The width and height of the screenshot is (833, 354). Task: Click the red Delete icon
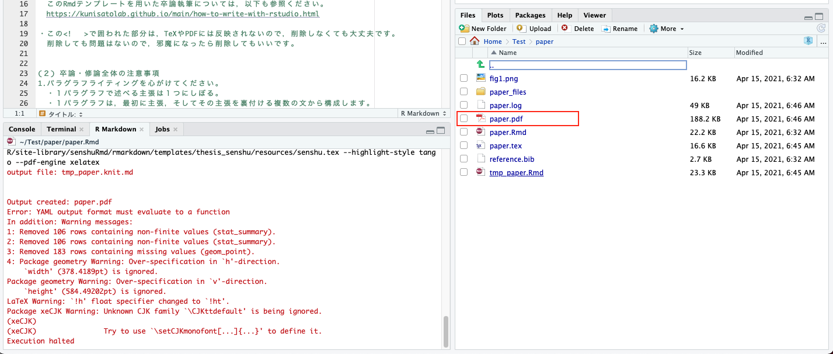coord(565,29)
